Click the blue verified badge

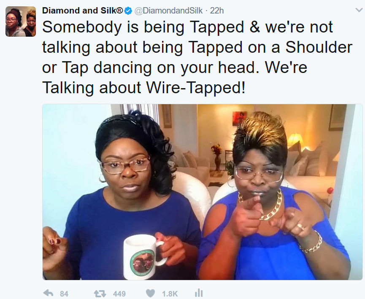[128, 11]
